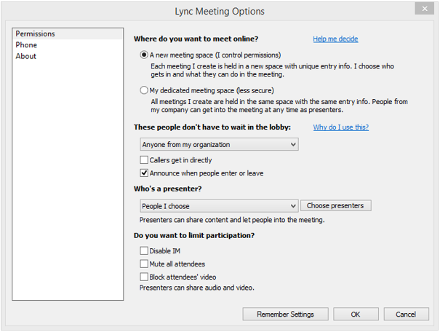This screenshot has height=332, width=440.
Task: Select the Permissions section
Action: [x=68, y=33]
